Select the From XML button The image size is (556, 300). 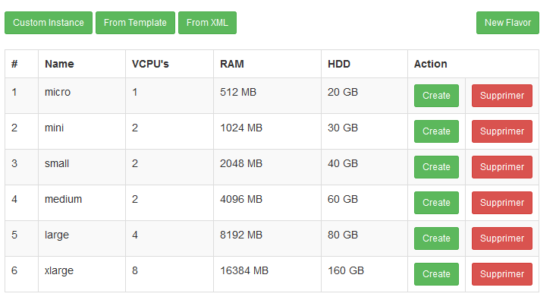point(207,23)
